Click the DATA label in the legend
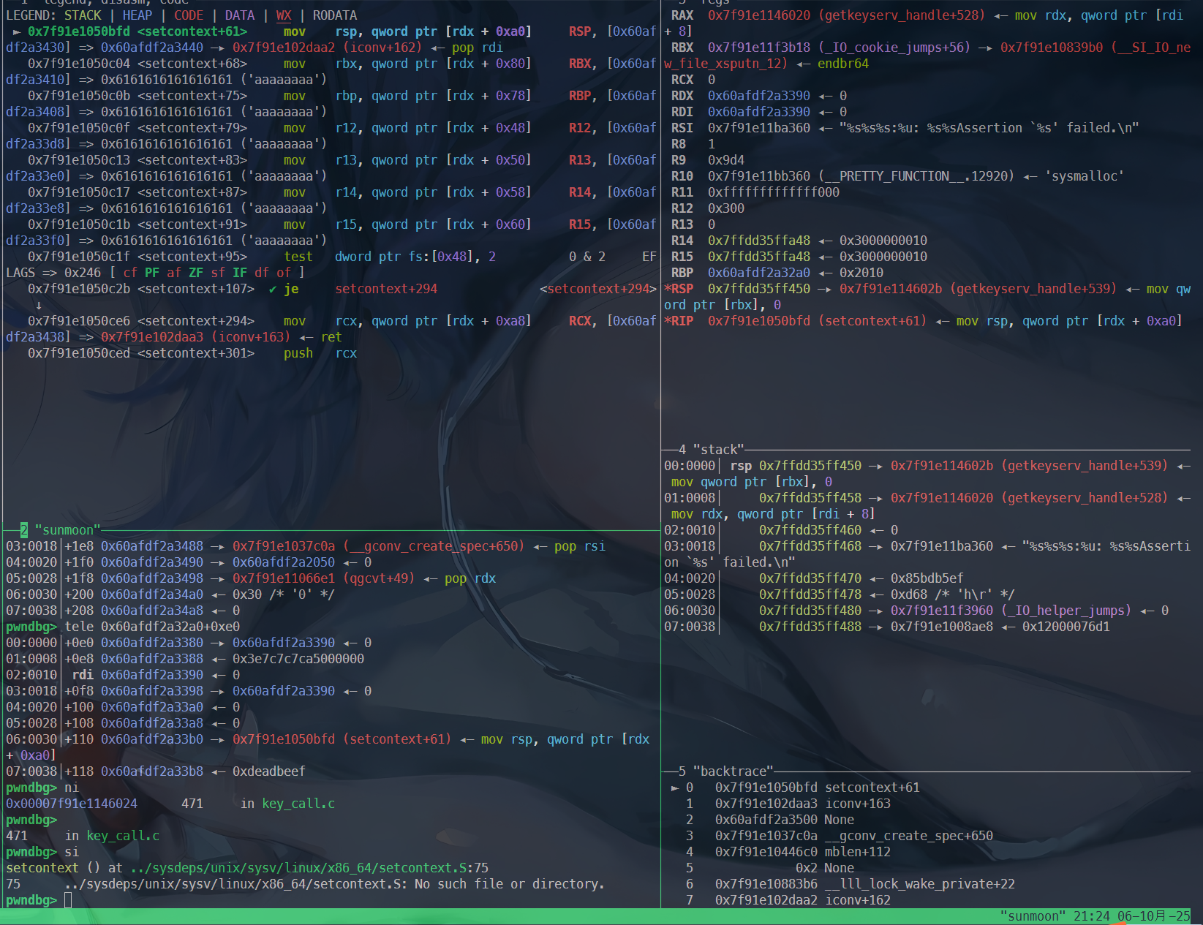 pyautogui.click(x=240, y=15)
